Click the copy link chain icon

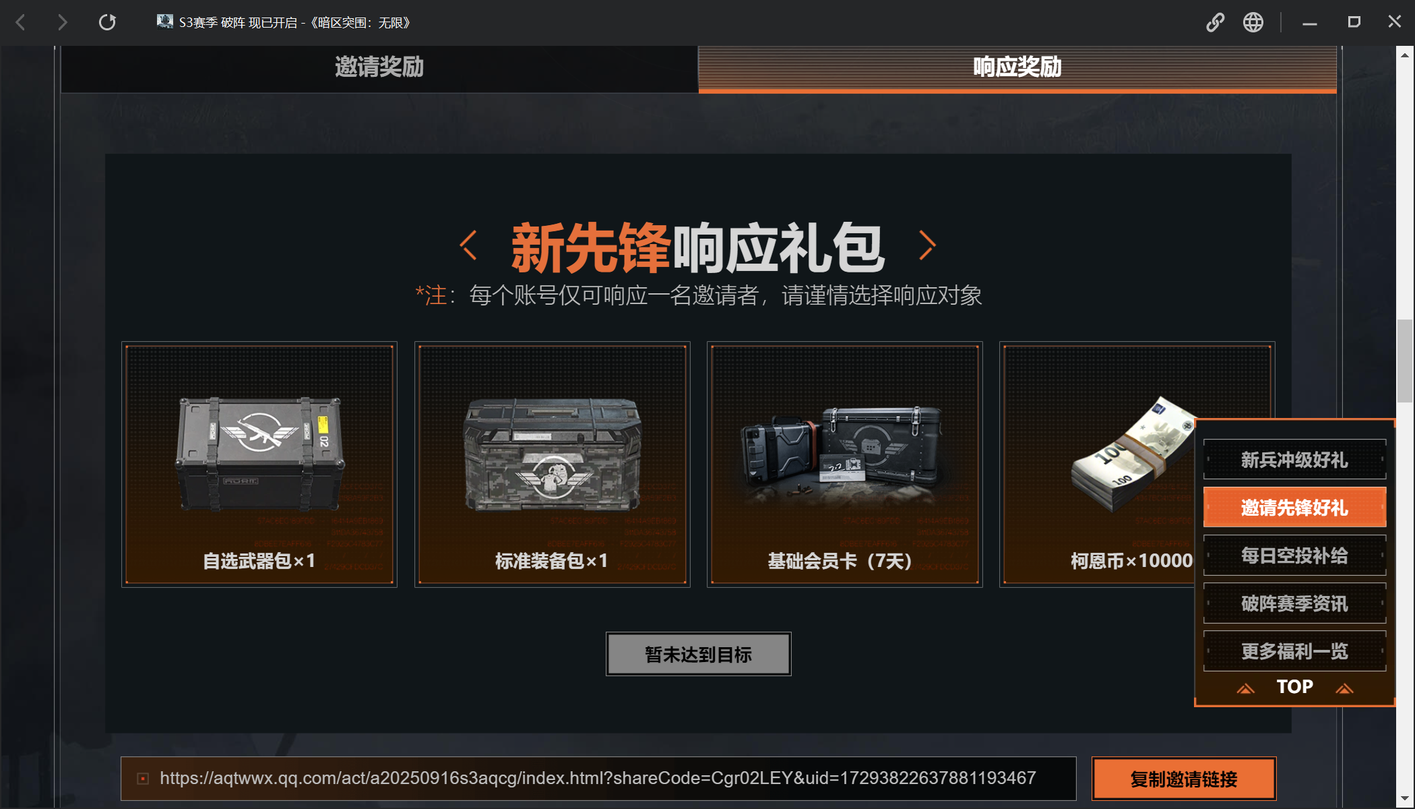pyautogui.click(x=1215, y=22)
